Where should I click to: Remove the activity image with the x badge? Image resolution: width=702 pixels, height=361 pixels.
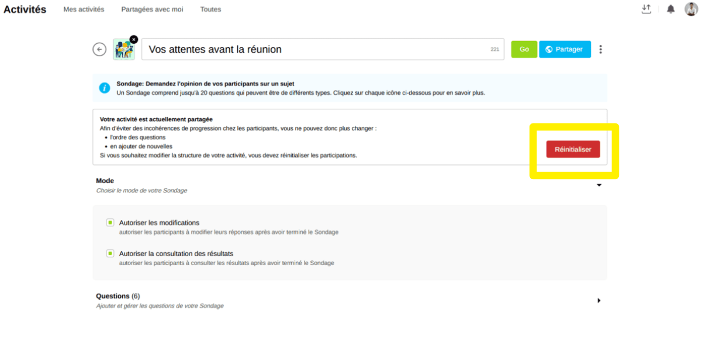(134, 39)
